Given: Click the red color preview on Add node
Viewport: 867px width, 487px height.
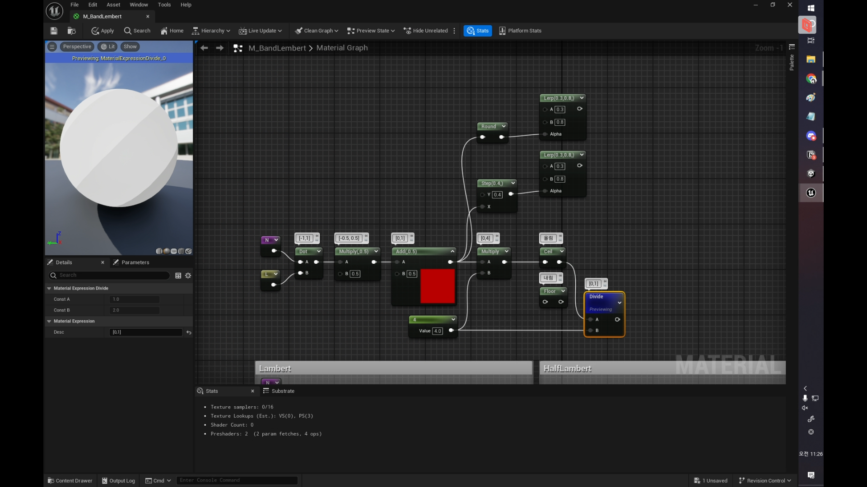Looking at the screenshot, I should 437,286.
